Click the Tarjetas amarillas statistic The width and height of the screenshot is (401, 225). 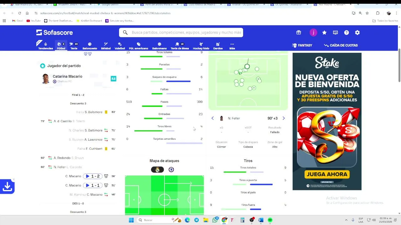164,140
